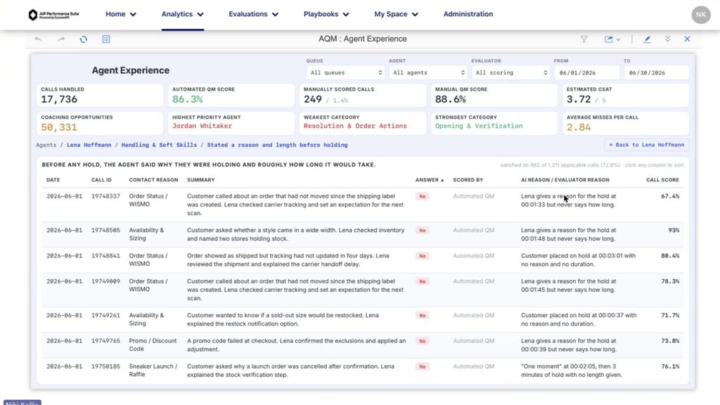This screenshot has width=720, height=405.
Task: Click the Handling & Soft Skills breadcrumb
Action: coord(159,145)
